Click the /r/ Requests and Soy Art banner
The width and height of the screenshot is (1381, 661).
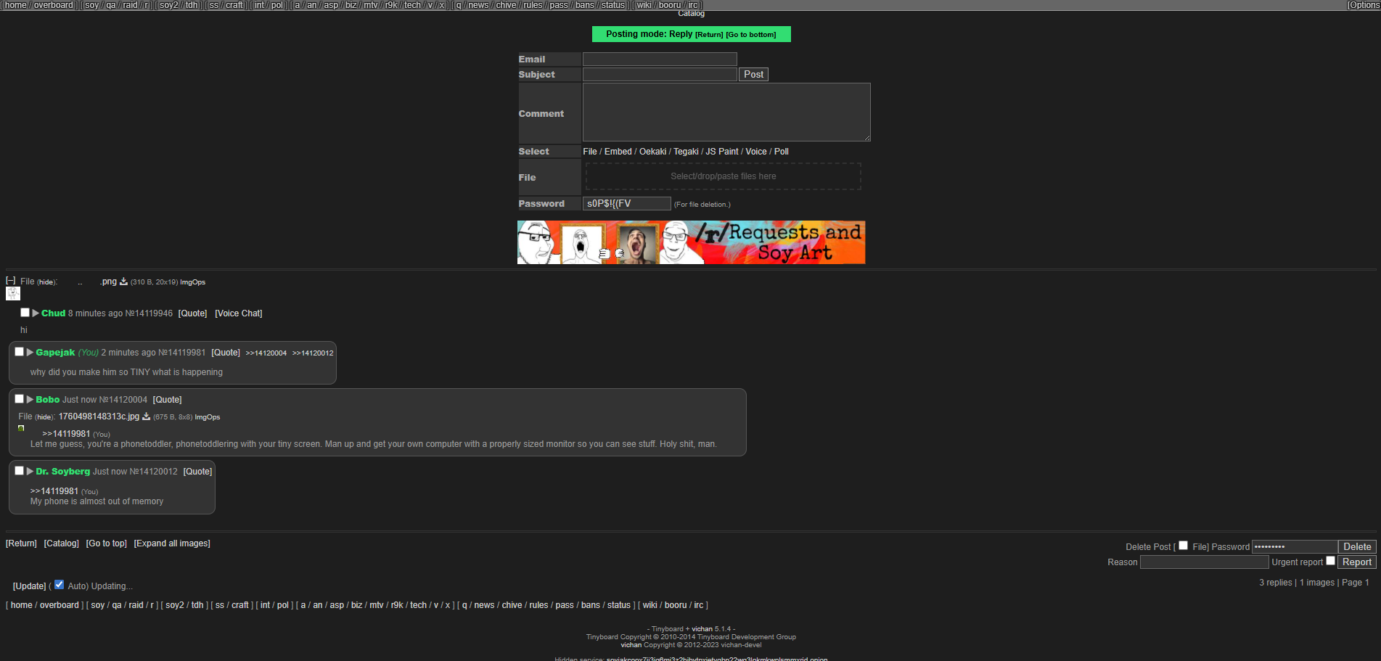coord(691,242)
